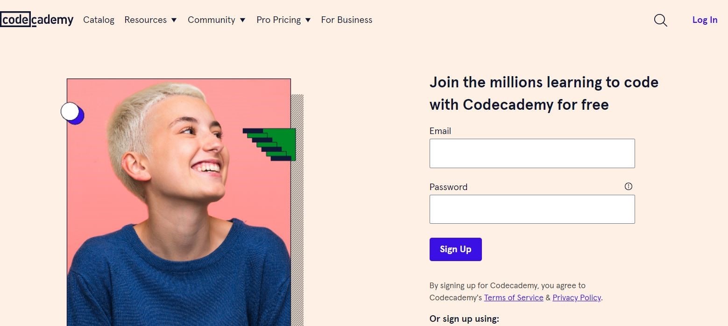Click the password info icon
The image size is (728, 326).
pos(629,186)
